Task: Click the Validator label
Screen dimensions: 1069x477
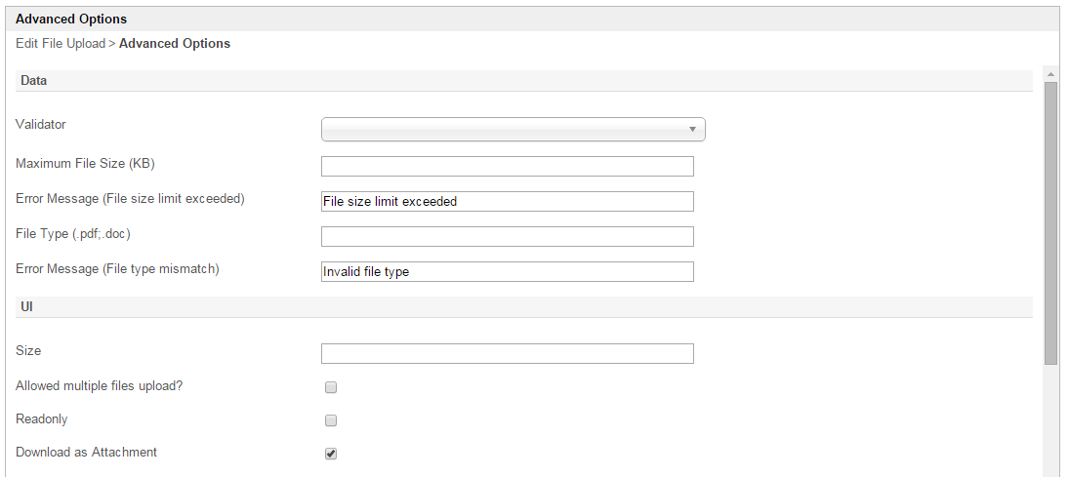Action: click(x=41, y=124)
